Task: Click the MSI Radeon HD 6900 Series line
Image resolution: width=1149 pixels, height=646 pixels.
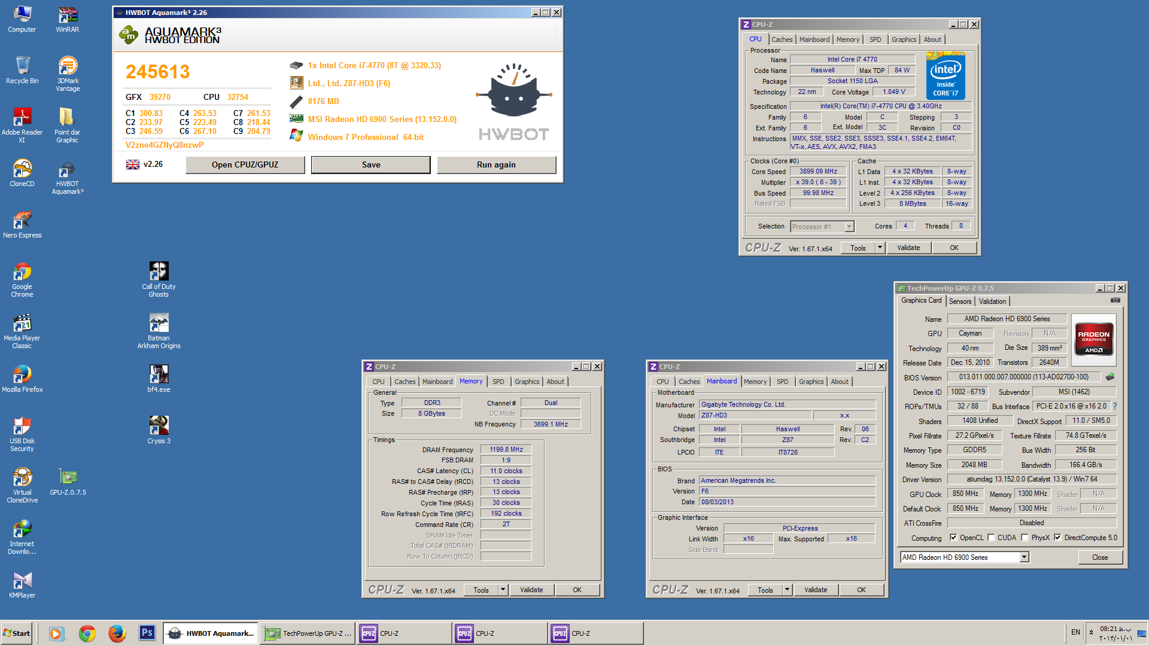Action: 382,119
